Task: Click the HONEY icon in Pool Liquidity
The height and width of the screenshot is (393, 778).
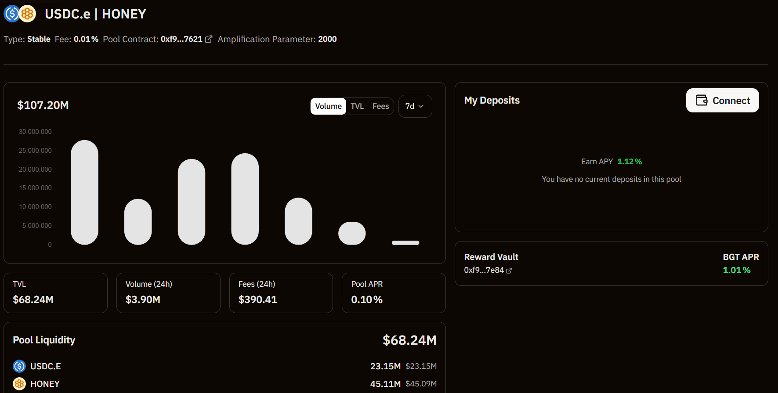Action: 19,384
